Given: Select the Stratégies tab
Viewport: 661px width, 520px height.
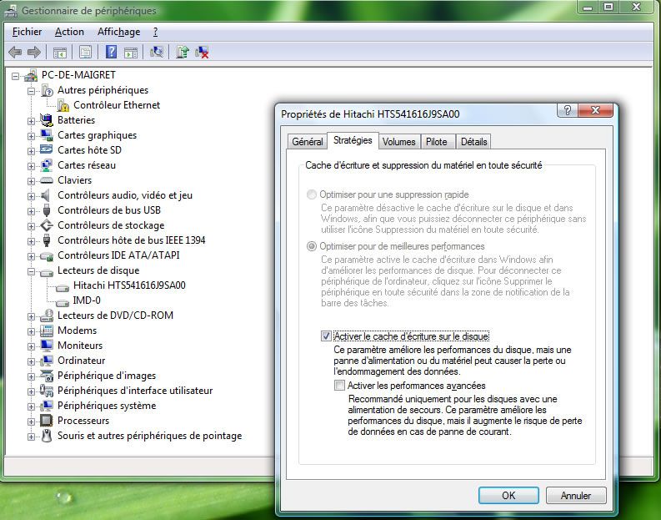Looking at the screenshot, I should (x=353, y=140).
